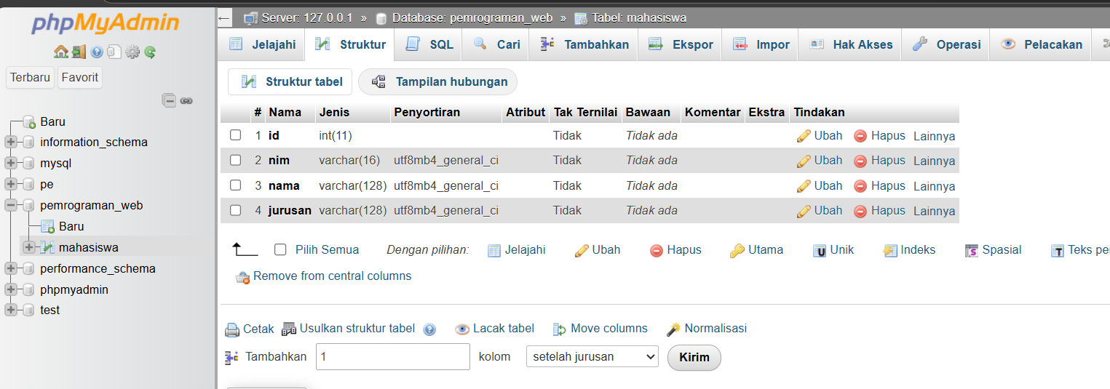Open the Ekspor tab

(x=681, y=44)
